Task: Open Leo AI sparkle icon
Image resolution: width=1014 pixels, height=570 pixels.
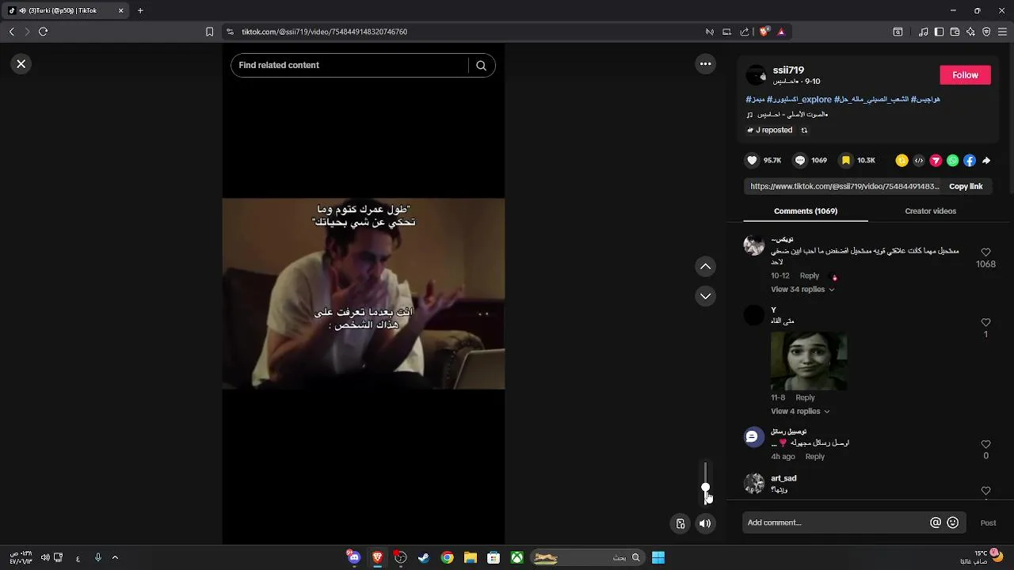Action: point(970,32)
